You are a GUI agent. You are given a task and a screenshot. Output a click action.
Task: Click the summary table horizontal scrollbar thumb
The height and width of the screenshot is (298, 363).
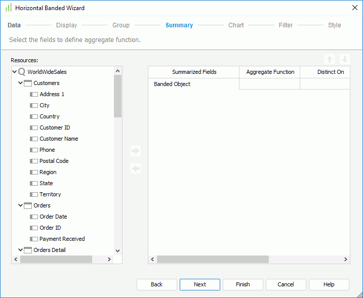point(213,260)
